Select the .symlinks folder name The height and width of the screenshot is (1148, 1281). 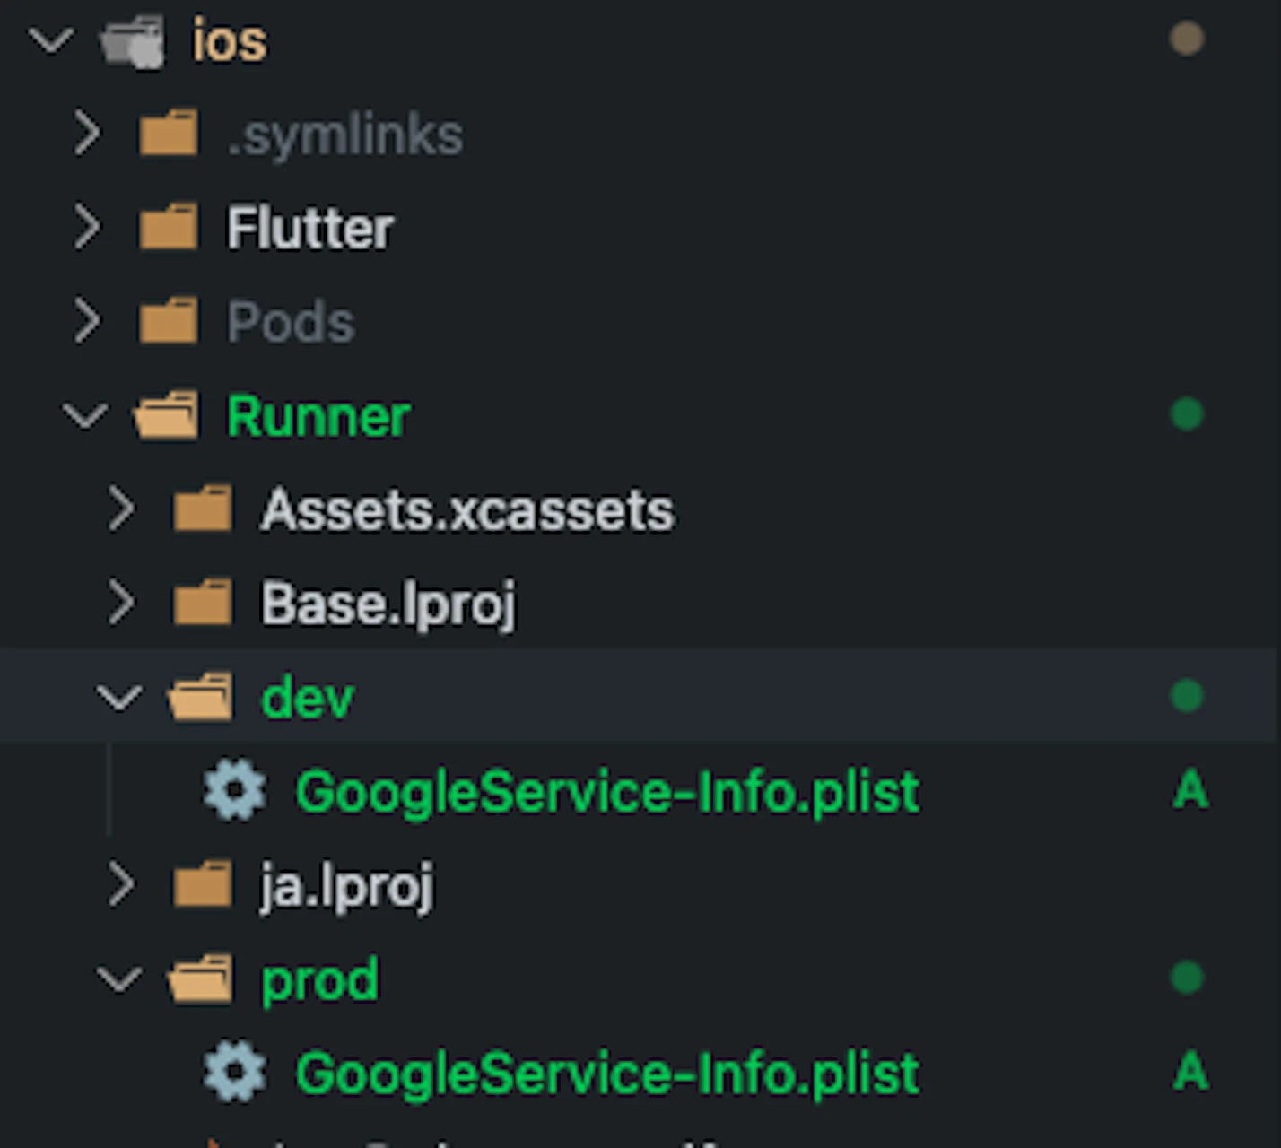345,136
